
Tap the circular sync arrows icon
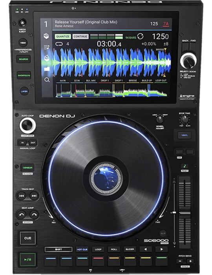[140, 37]
